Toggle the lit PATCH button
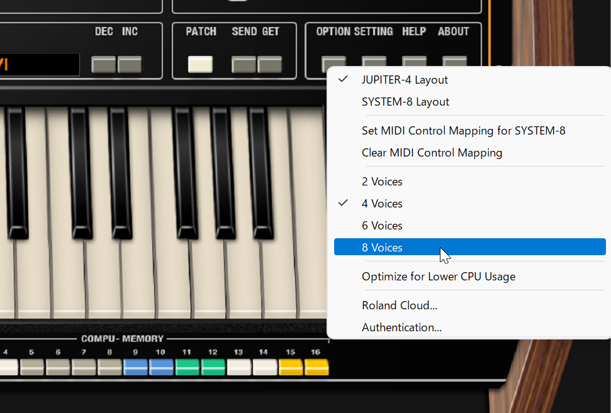 [x=200, y=64]
